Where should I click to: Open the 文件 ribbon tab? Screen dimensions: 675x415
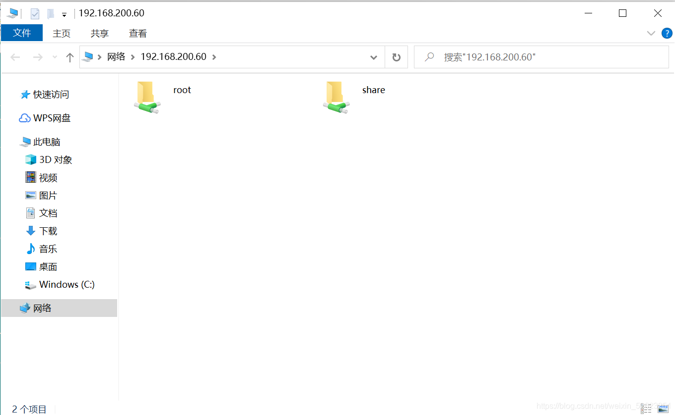[x=22, y=33]
